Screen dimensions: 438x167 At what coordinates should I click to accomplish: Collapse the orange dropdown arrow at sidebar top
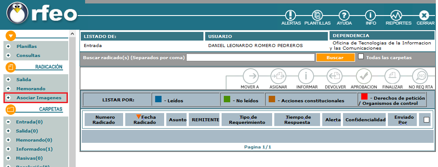click(x=11, y=36)
